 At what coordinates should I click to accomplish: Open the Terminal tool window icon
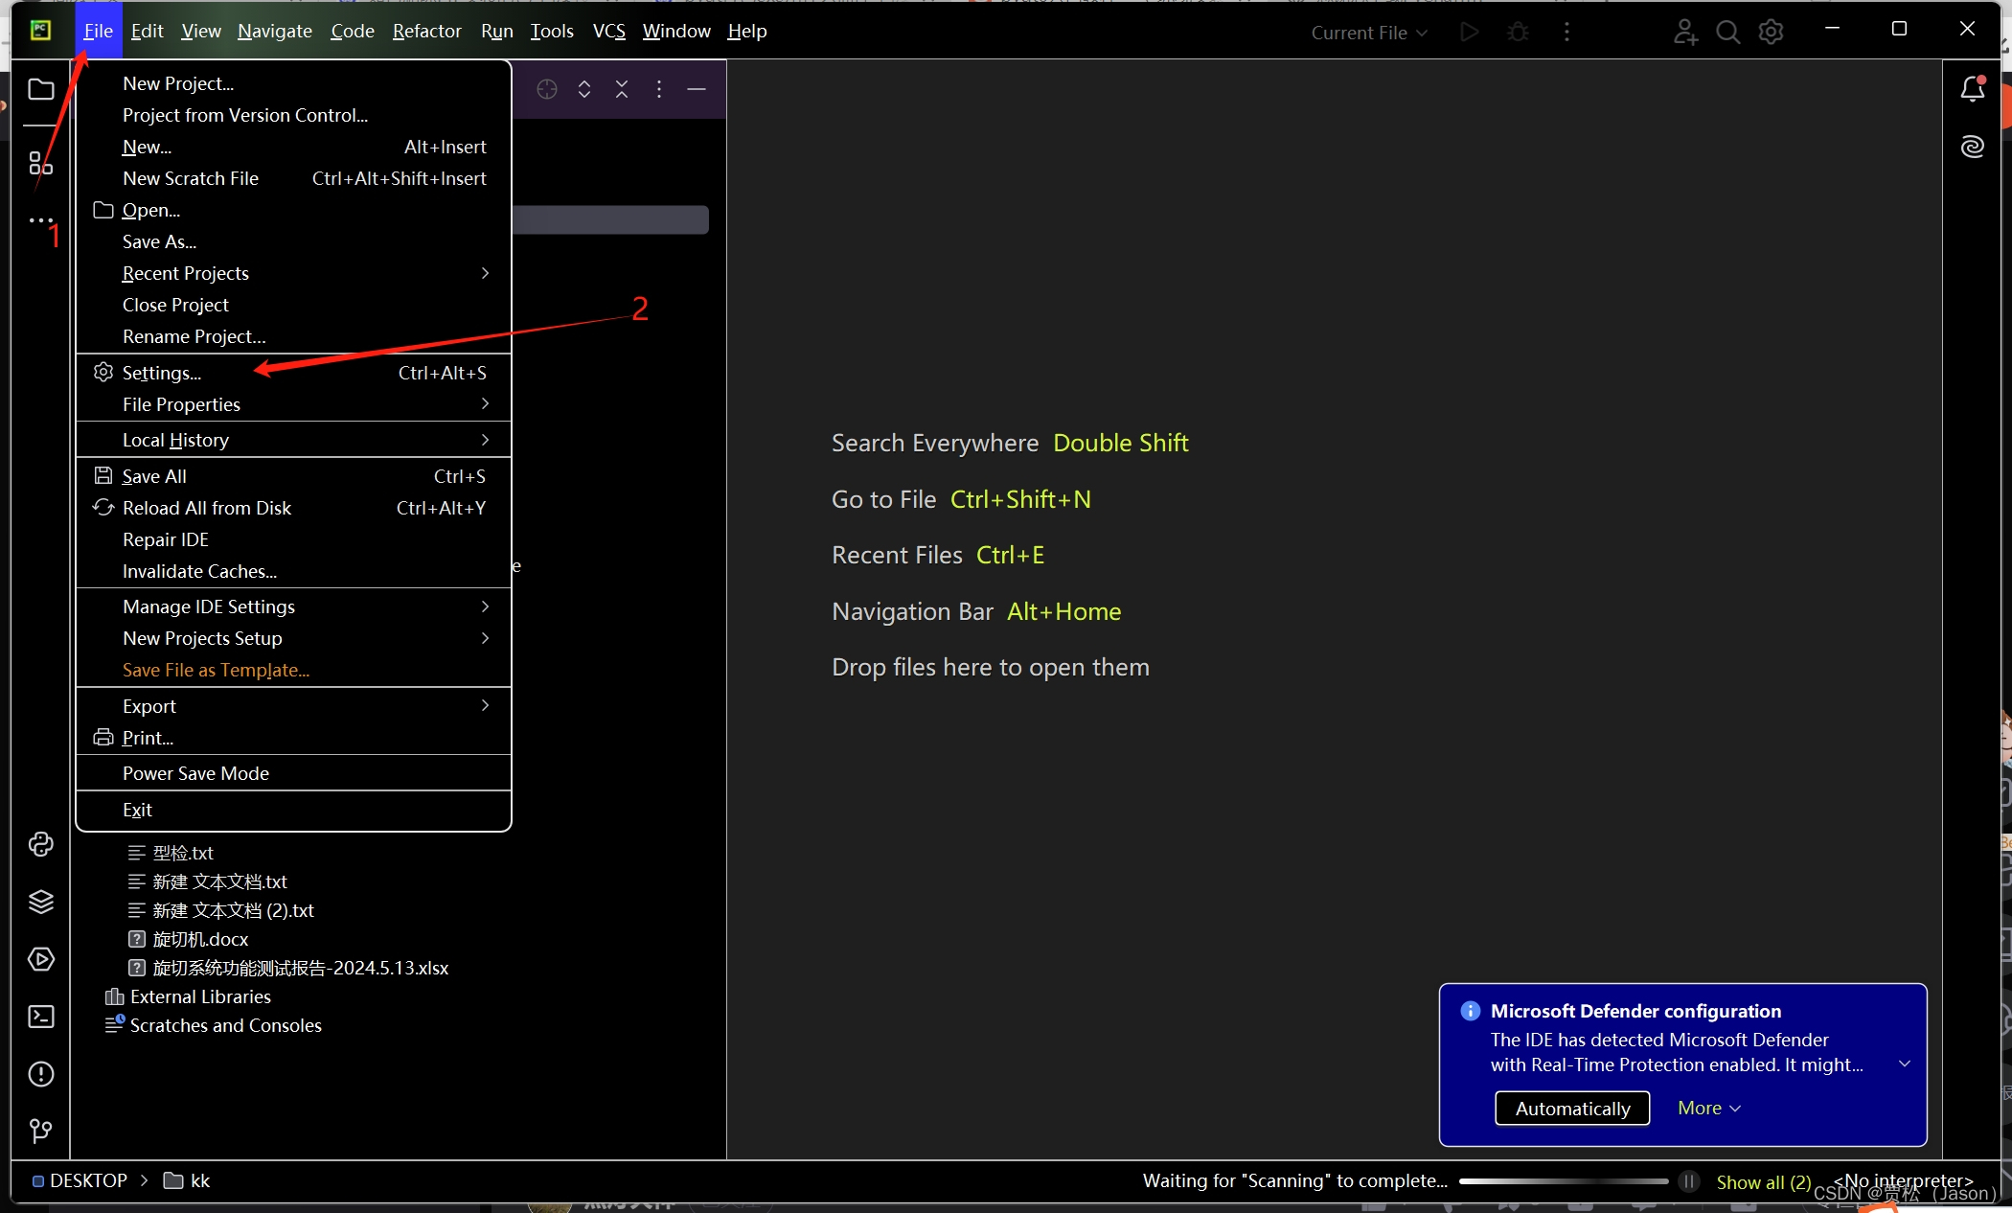coord(40,1017)
